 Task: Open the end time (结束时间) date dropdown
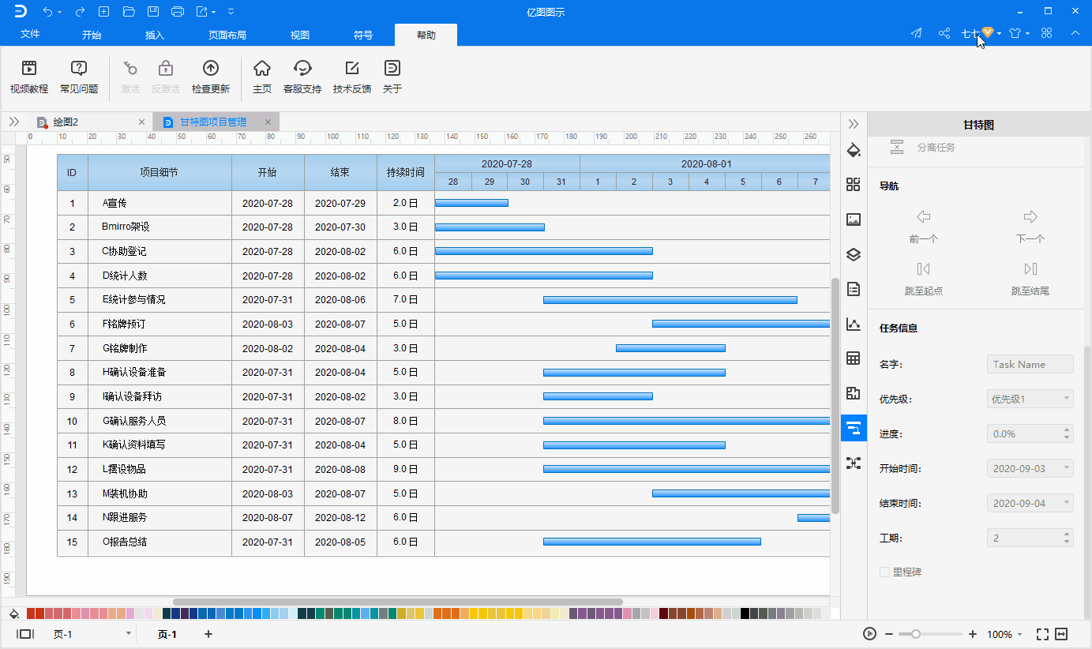click(x=1030, y=503)
